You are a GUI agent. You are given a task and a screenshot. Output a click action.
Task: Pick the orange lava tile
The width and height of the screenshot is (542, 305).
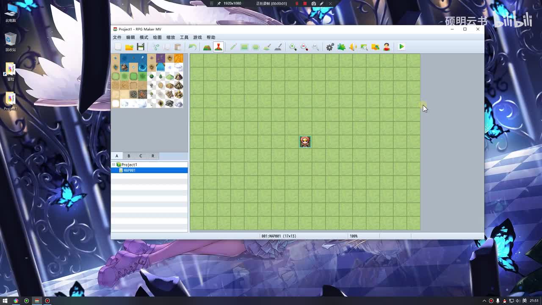[178, 58]
